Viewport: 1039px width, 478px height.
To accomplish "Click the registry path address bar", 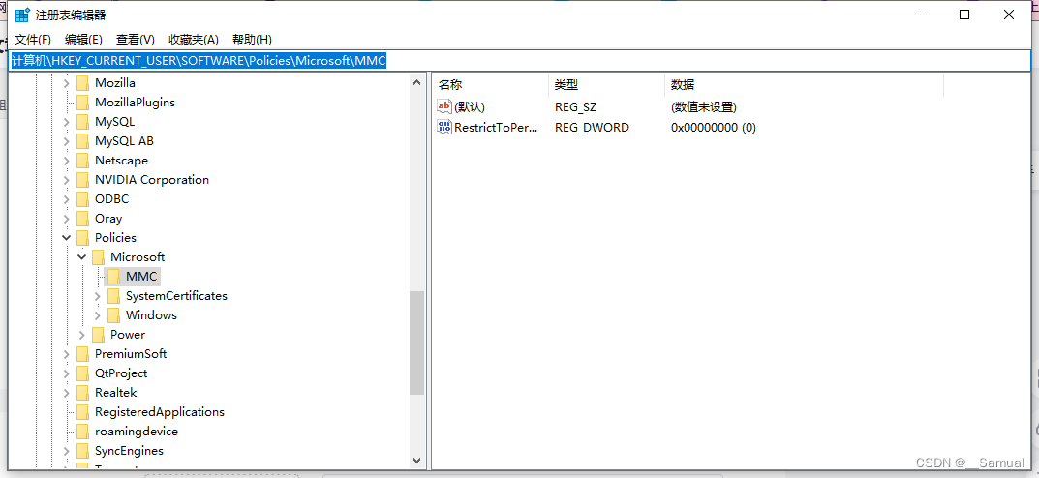I will click(x=519, y=61).
